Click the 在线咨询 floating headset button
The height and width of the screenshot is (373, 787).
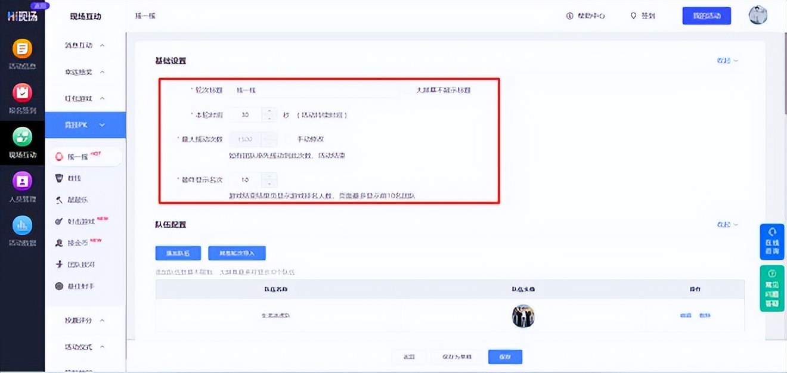pyautogui.click(x=772, y=241)
